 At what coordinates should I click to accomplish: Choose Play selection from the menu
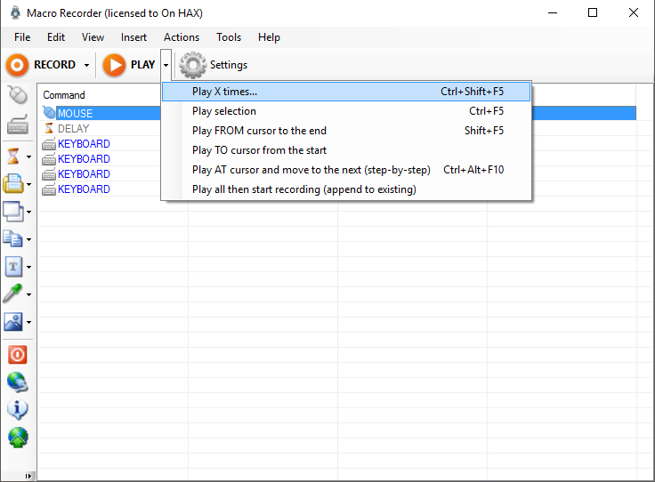pos(346,111)
